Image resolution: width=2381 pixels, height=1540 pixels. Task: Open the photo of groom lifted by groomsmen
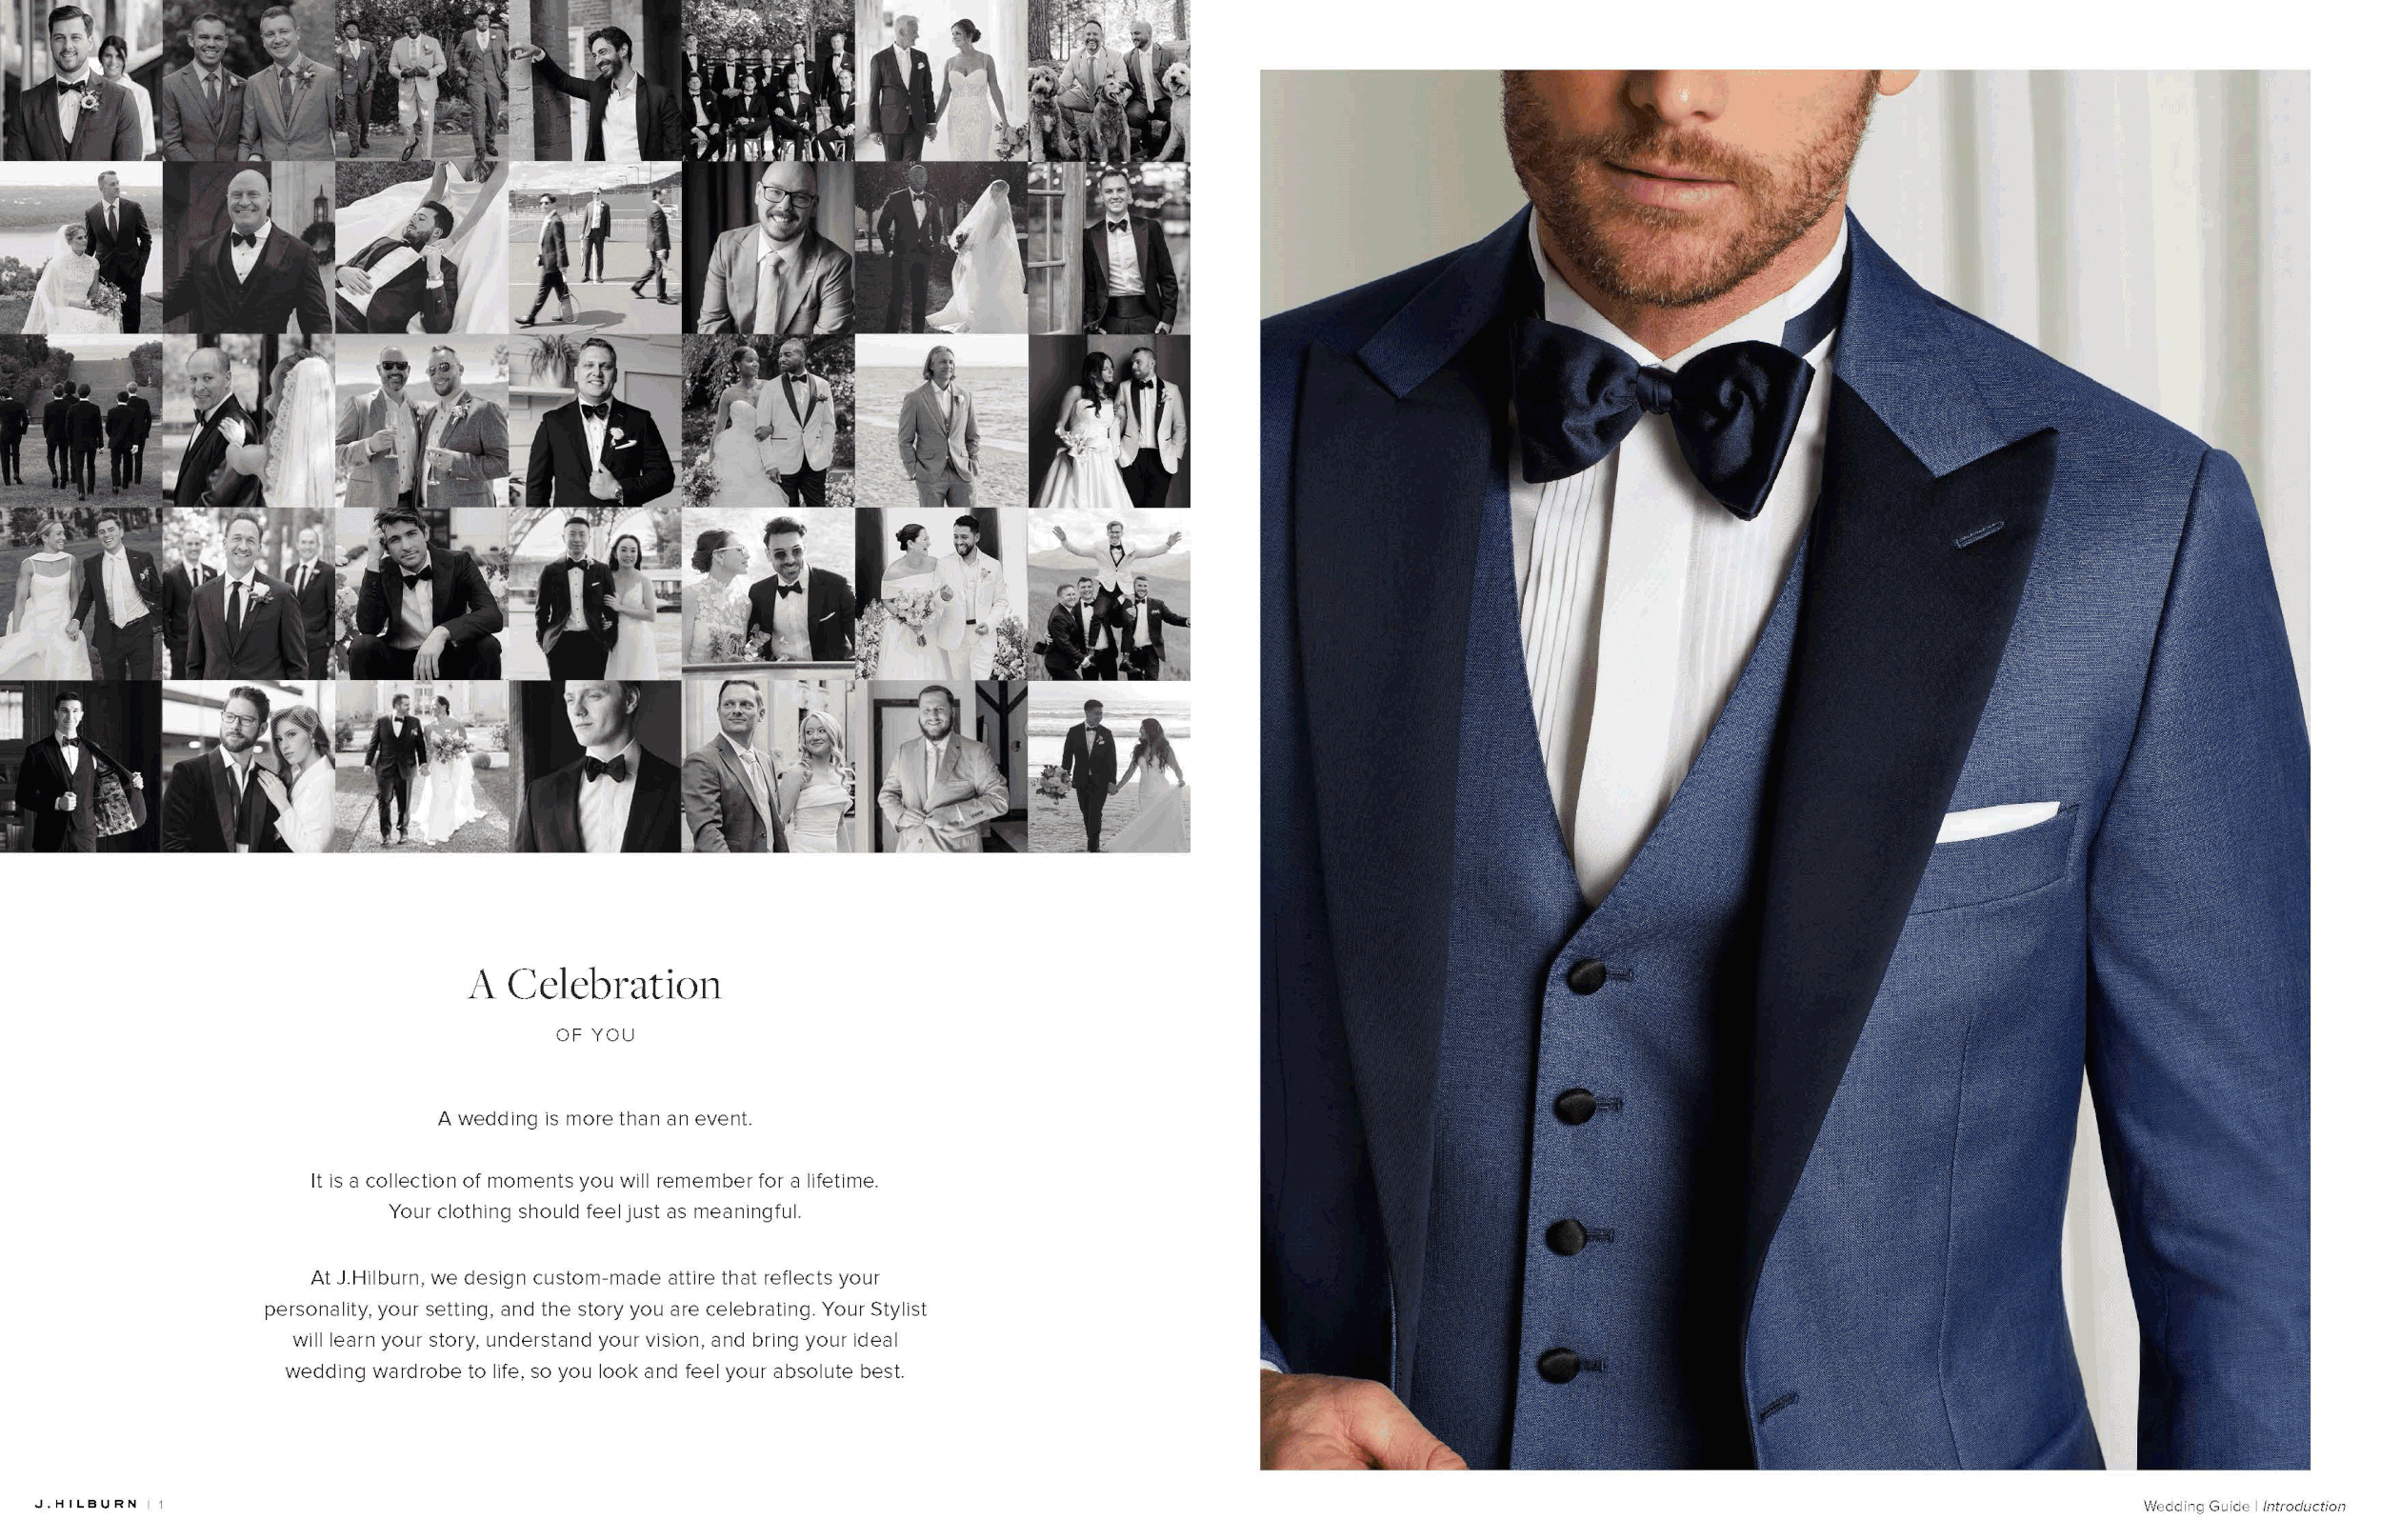coord(1108,594)
